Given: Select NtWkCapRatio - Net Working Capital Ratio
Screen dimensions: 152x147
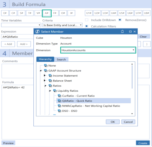Looking at the screenshot, I should (x=91, y=106).
